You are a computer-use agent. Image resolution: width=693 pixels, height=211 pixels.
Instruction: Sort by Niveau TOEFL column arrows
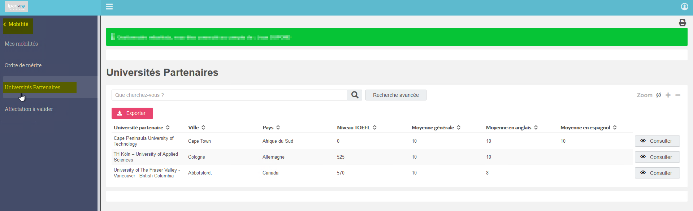pos(375,128)
